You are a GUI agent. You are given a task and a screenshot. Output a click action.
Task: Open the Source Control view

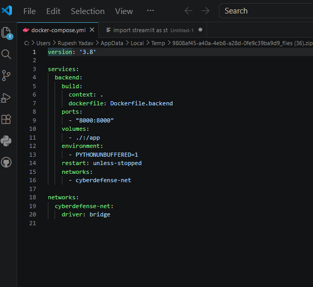(x=6, y=76)
